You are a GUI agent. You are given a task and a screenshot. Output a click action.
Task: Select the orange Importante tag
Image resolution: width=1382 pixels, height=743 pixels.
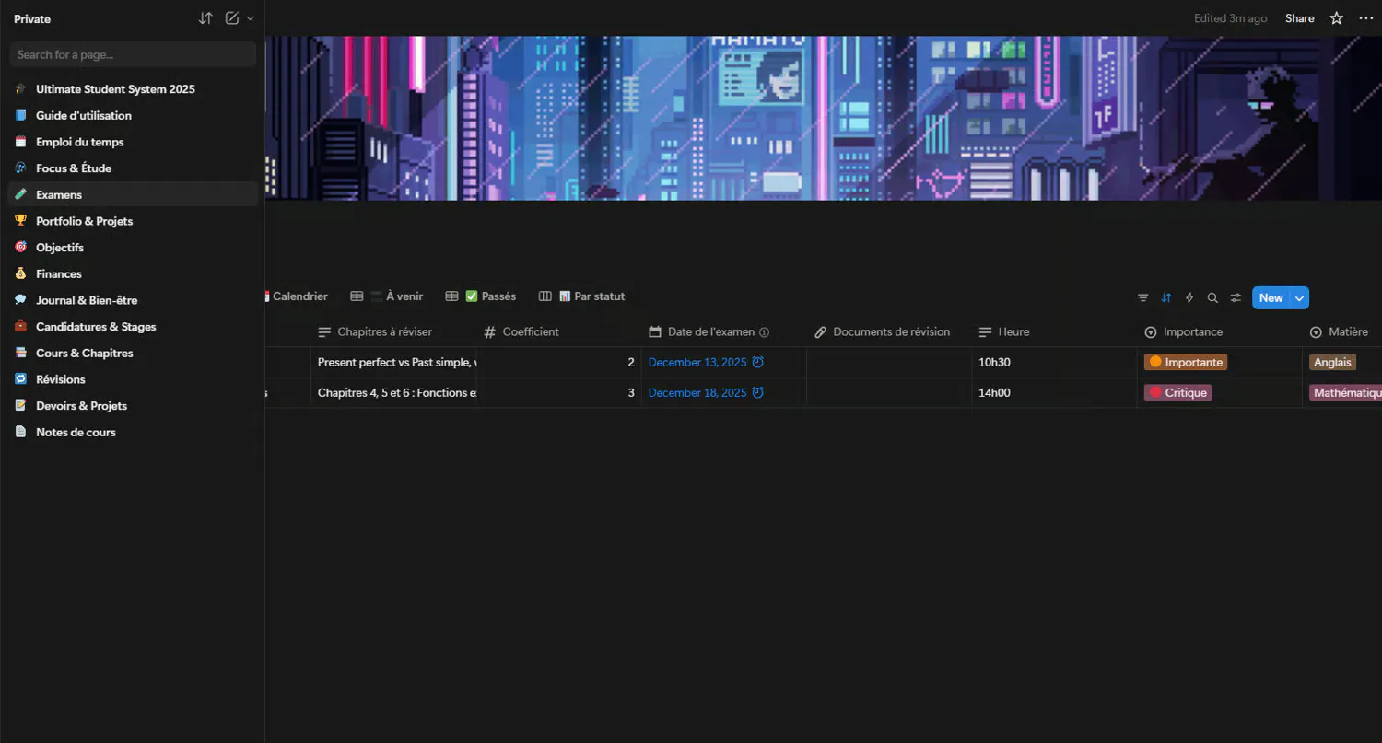(1186, 362)
